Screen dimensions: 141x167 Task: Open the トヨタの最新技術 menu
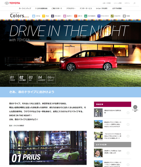click(41, 8)
